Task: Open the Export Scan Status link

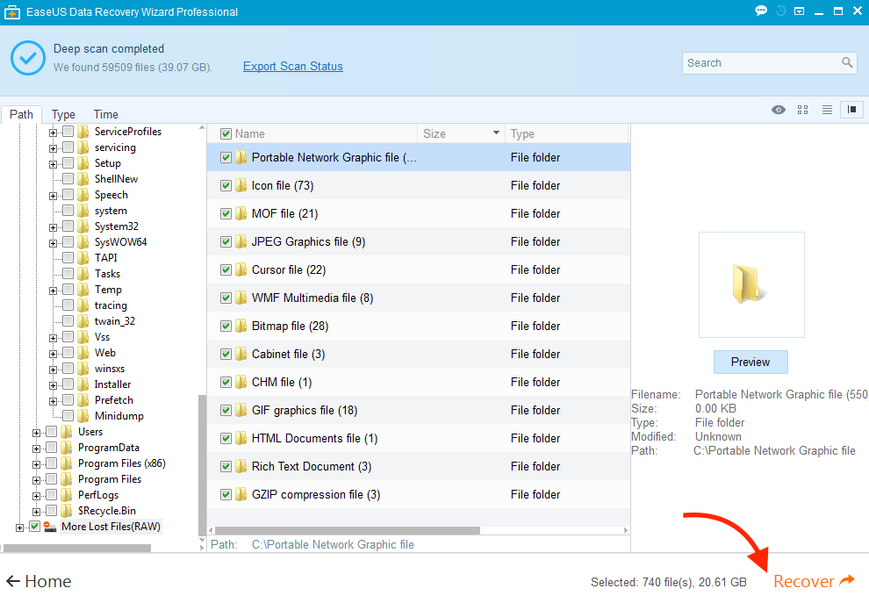Action: (x=292, y=67)
